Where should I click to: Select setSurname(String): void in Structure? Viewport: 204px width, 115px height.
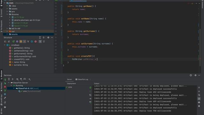coord(25,57)
